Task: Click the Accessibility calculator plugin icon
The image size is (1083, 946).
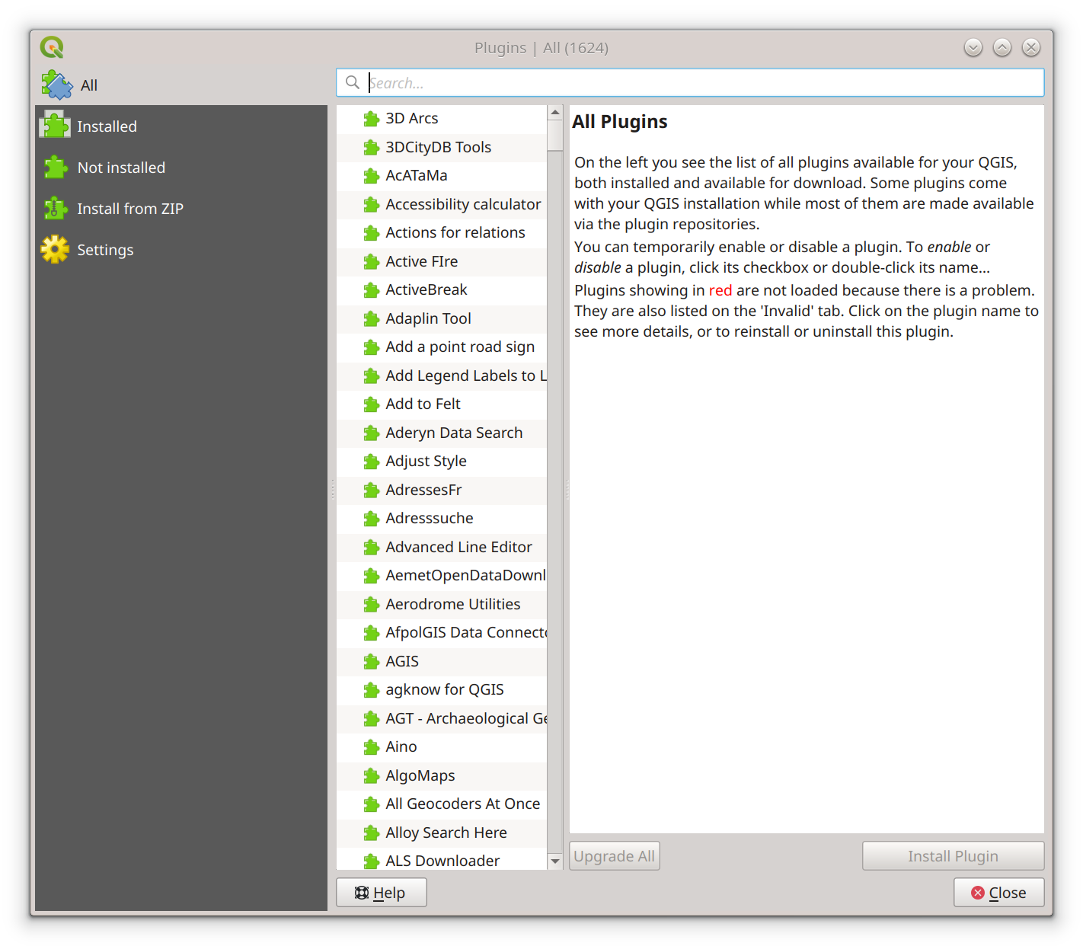Action: point(371,204)
